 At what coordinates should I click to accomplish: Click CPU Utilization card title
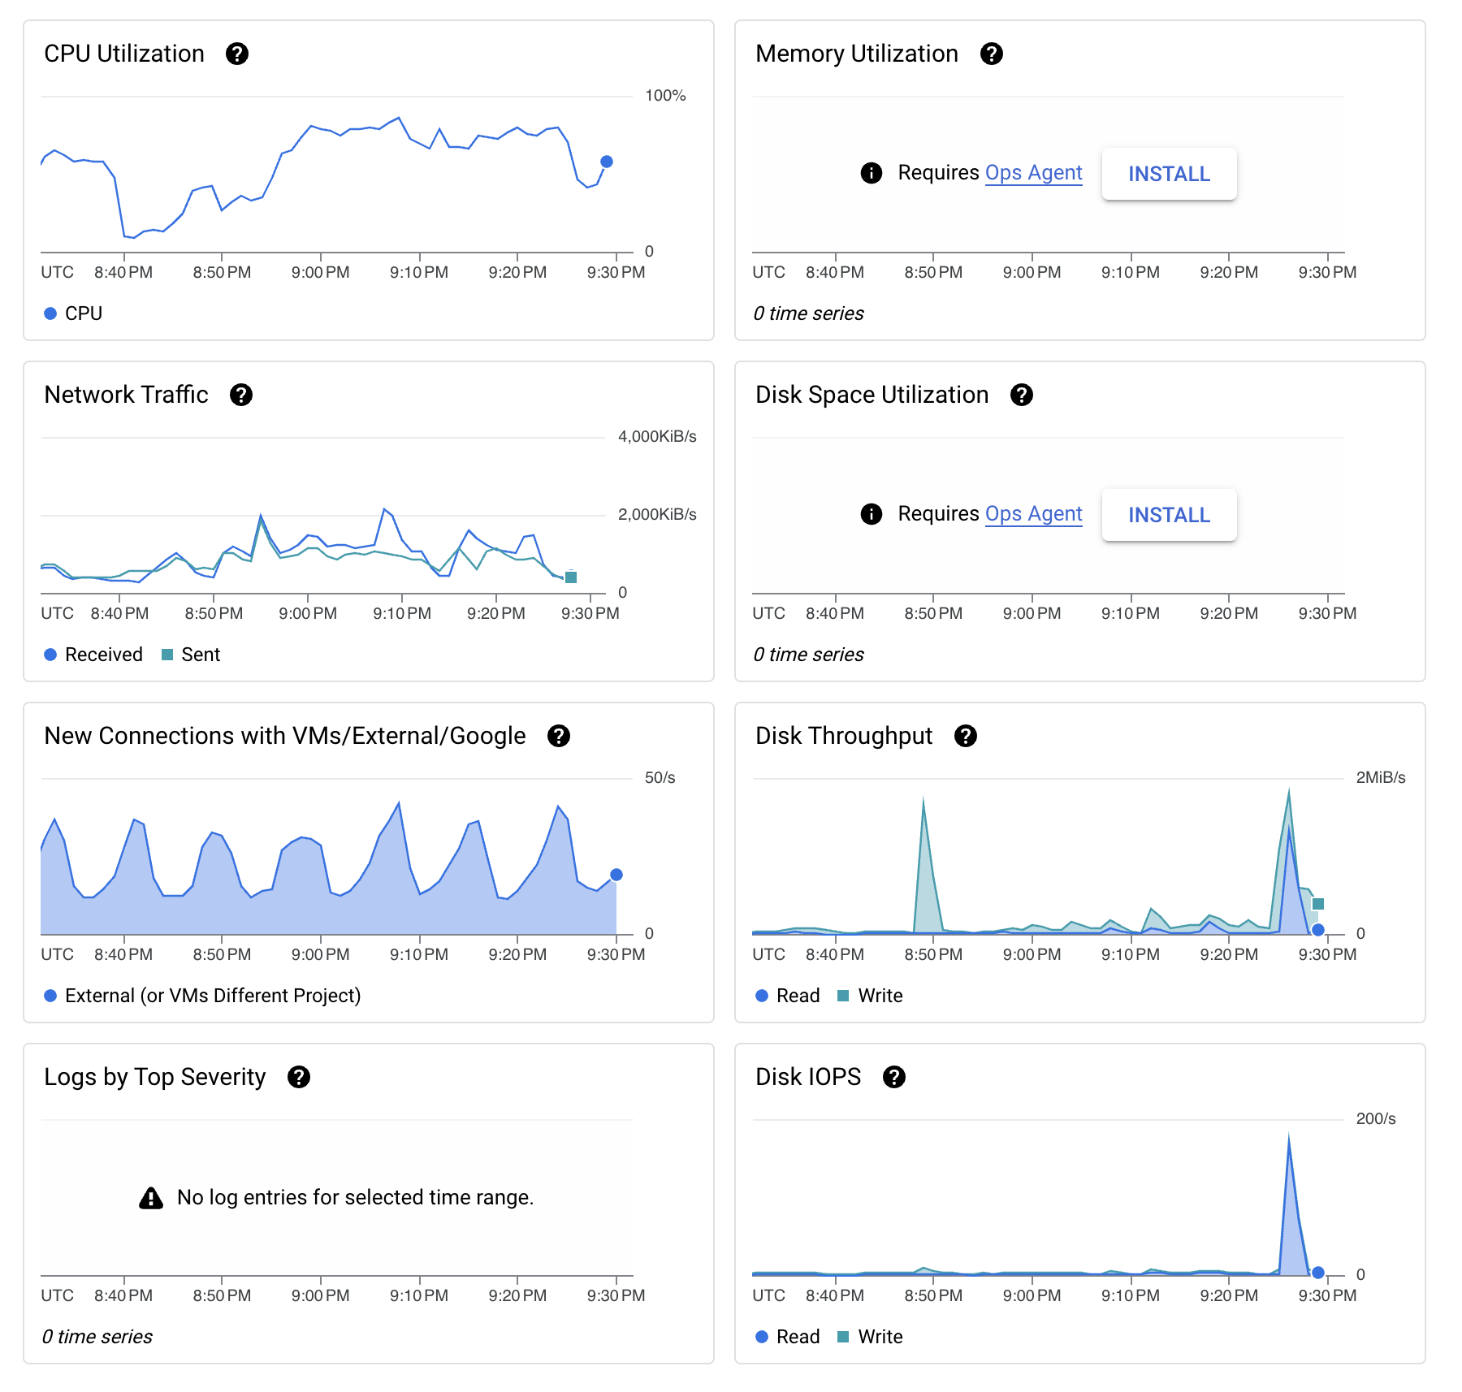pos(124,54)
